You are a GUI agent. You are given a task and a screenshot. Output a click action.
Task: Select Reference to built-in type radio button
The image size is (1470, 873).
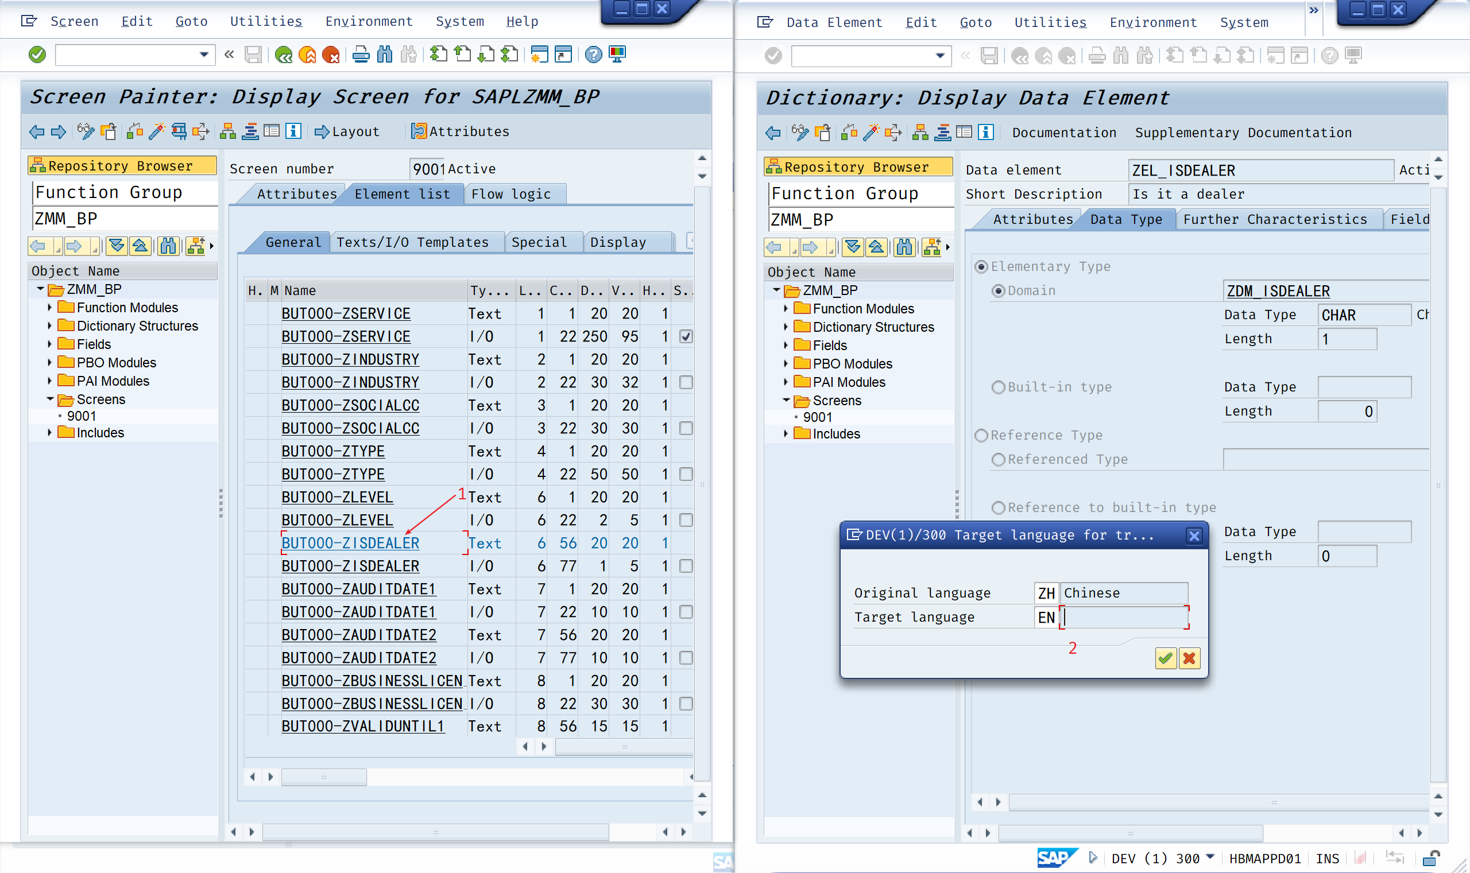[998, 508]
